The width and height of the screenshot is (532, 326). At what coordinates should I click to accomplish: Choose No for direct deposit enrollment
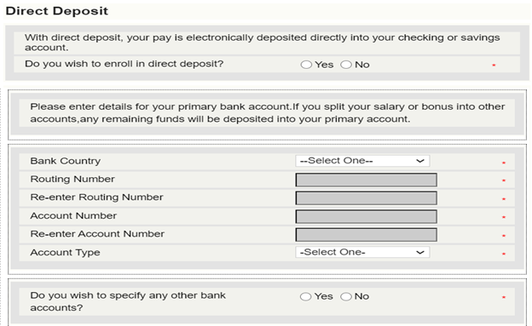[346, 65]
